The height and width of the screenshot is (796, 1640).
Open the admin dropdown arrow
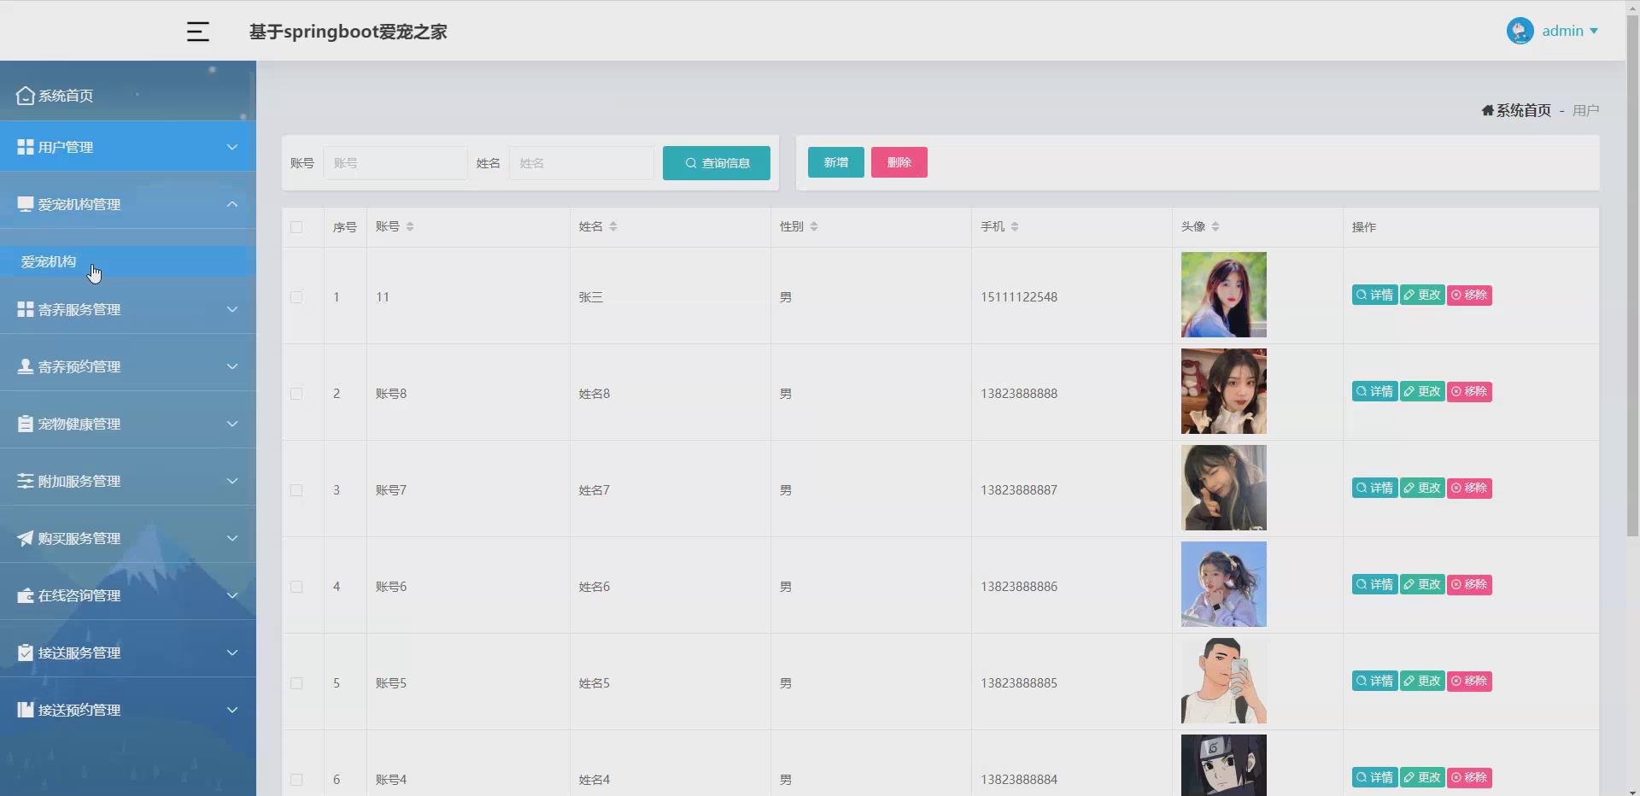click(x=1594, y=31)
